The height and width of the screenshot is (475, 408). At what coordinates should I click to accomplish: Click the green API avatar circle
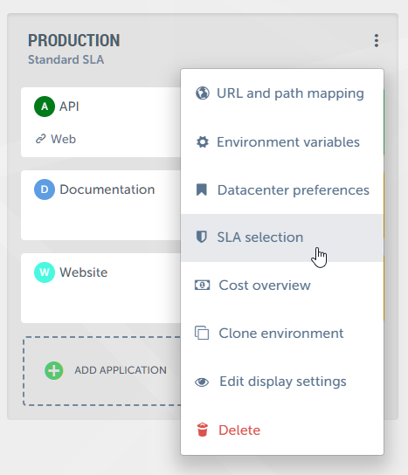tap(45, 107)
